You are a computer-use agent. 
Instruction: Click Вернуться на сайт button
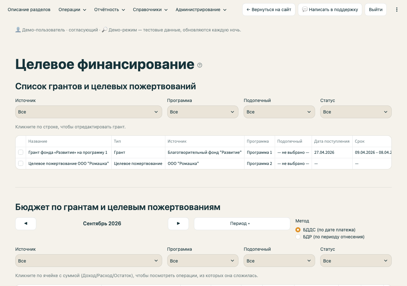269,10
